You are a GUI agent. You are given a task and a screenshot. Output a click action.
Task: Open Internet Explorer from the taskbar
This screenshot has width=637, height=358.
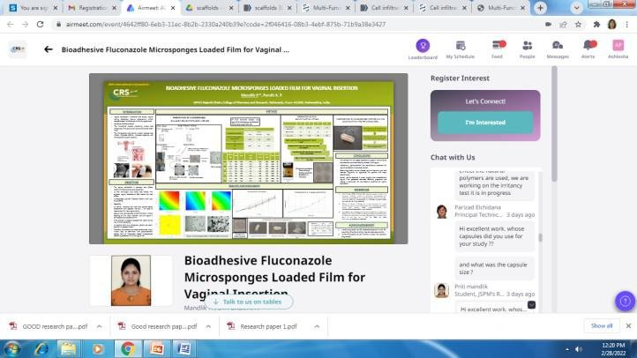[41, 348]
